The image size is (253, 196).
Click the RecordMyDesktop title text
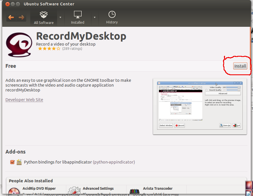tap(81, 36)
